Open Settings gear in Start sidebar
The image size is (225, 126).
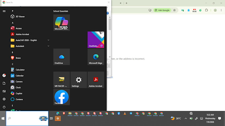tap(4, 99)
